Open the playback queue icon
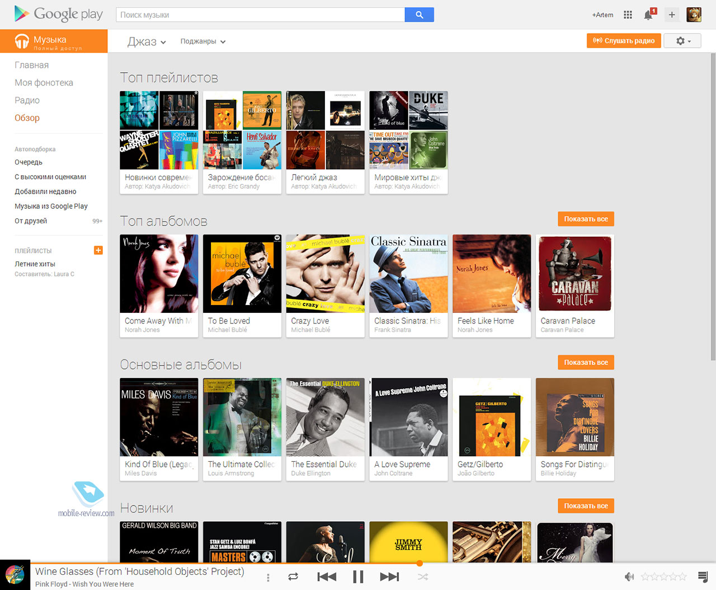Screen dimensions: 716x590 coord(703,577)
